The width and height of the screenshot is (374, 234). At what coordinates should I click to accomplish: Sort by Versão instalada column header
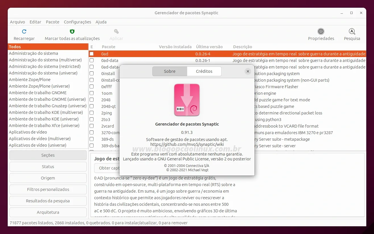175,47
